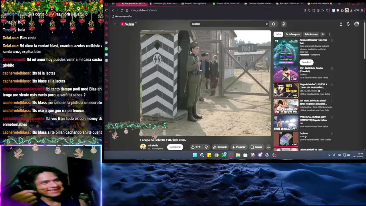Open options for San pedro, Bolivia video
This screenshot has width=366, height=206.
tap(332, 101)
